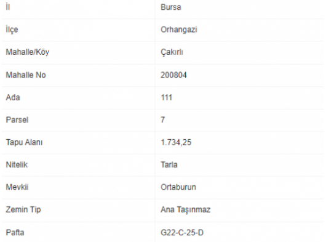The height and width of the screenshot is (242, 326).
Task: Click the Parsel label
Action: [17, 120]
